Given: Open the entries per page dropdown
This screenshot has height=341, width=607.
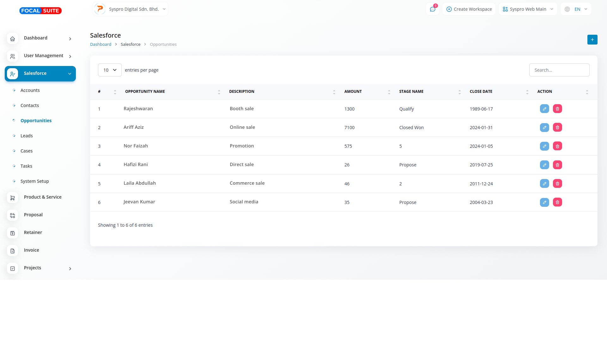Looking at the screenshot, I should tap(110, 70).
